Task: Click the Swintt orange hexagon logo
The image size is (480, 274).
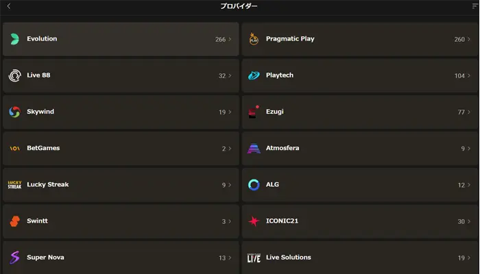Action: 14,221
